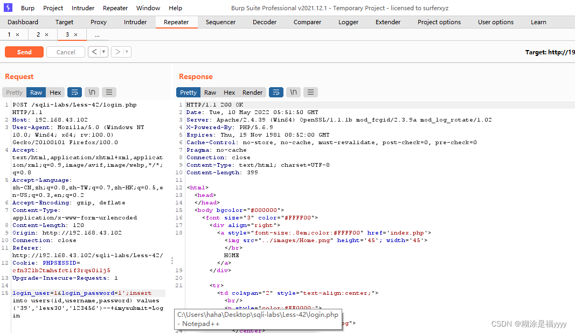The width and height of the screenshot is (575, 333).
Task: Switch to the Dashboard tab
Action: (x=23, y=22)
